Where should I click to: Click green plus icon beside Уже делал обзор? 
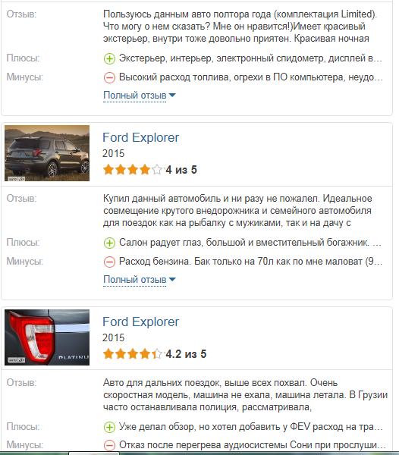(109, 428)
